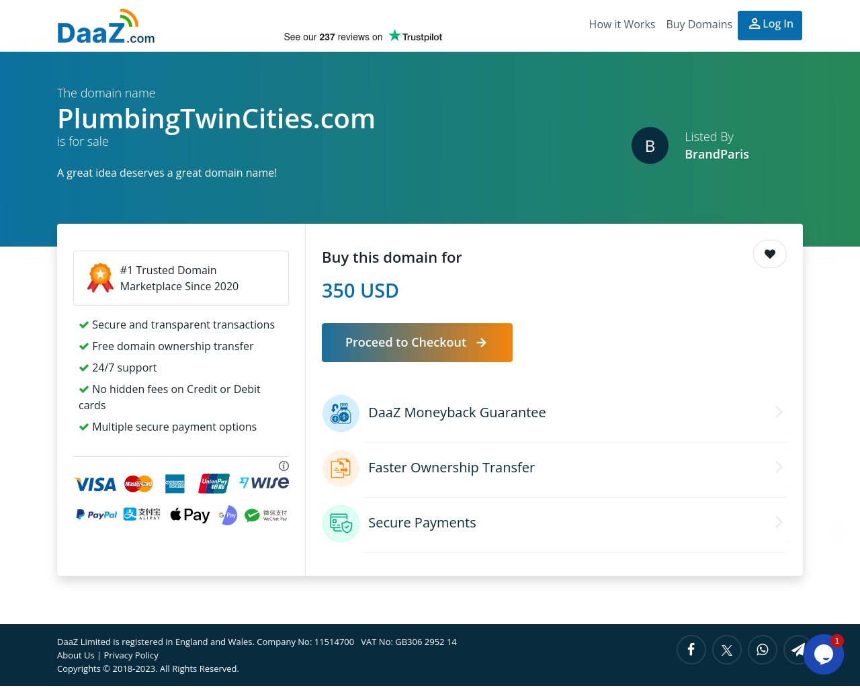This screenshot has height=688, width=860.
Task: Expand Secure Payments chevron
Action: [x=779, y=522]
